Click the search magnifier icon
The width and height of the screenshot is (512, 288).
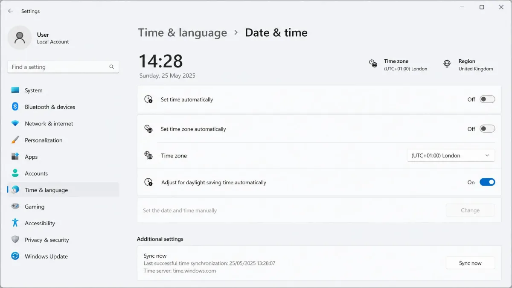(112, 67)
